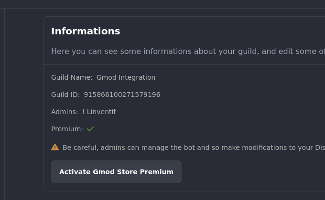Click the green Premium checkmark icon
The height and width of the screenshot is (200, 325).
[x=90, y=129]
